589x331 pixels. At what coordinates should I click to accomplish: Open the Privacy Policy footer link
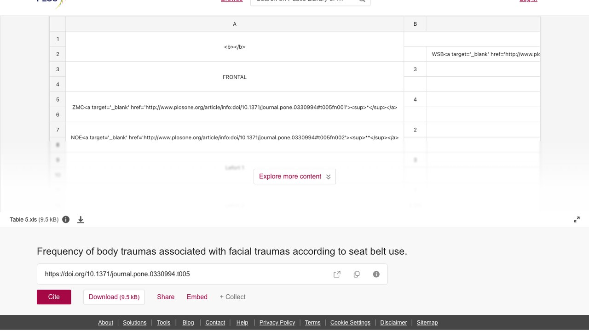[277, 323]
